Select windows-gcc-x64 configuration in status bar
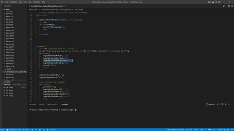This screenshot has height=131, width=234. point(223,130)
